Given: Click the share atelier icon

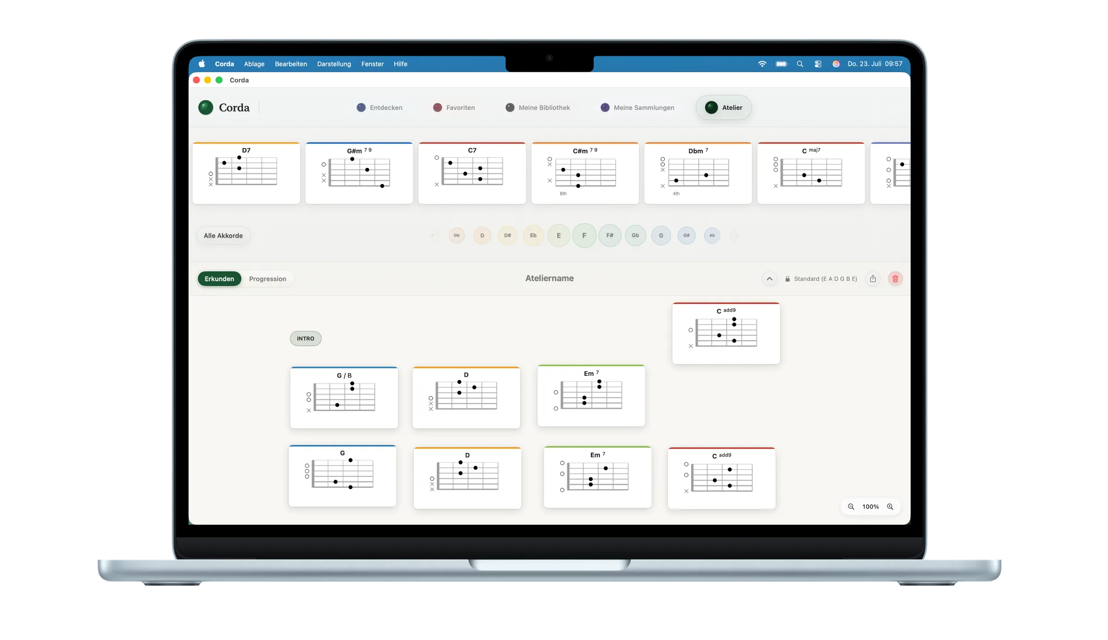Looking at the screenshot, I should point(873,279).
